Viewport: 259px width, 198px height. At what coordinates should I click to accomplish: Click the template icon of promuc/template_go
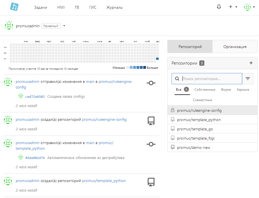(x=173, y=129)
